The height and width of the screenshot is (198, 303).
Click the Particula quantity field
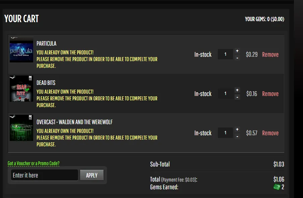pyautogui.click(x=225, y=54)
